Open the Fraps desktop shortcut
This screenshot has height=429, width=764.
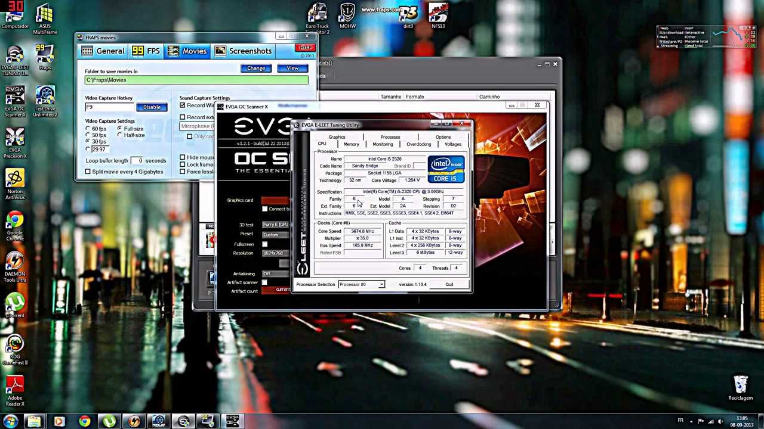(x=45, y=57)
